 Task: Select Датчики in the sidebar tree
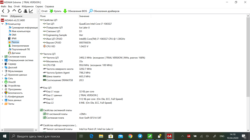pyautogui.click(x=16, y=53)
